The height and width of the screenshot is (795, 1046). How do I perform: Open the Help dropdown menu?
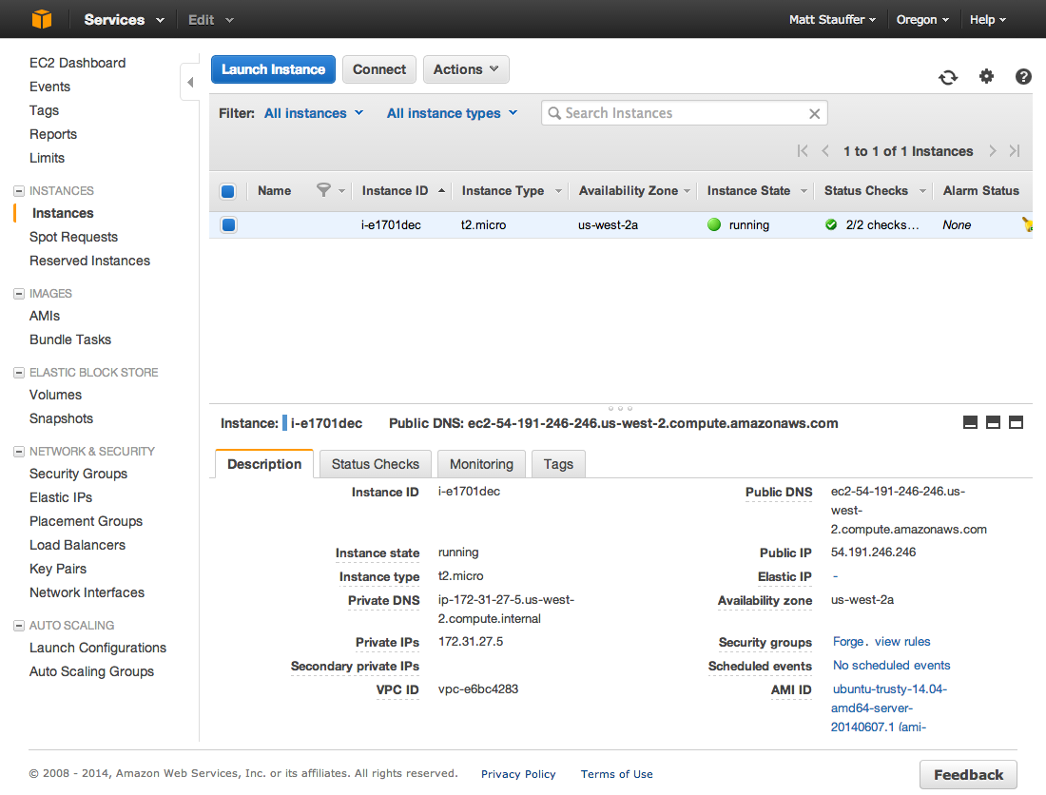pos(988,20)
